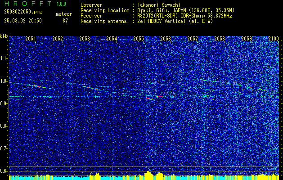Click the 2058 time marker
The image size is (283, 180).
pyautogui.click(x=220, y=38)
